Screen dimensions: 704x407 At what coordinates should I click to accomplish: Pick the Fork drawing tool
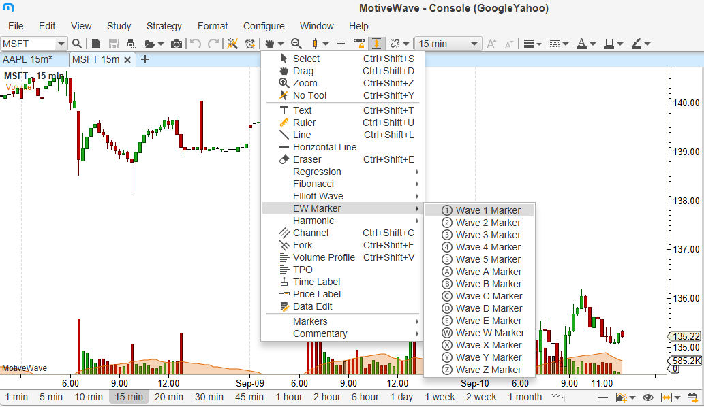[303, 245]
